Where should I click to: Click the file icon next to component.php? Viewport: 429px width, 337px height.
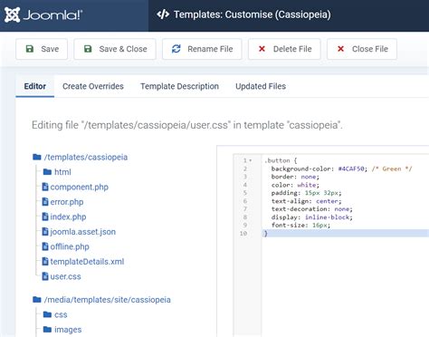pyautogui.click(x=45, y=187)
